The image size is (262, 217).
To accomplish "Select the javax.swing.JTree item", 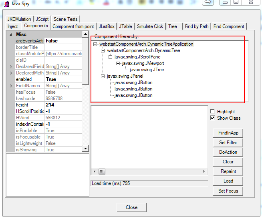I will coord(141,70).
